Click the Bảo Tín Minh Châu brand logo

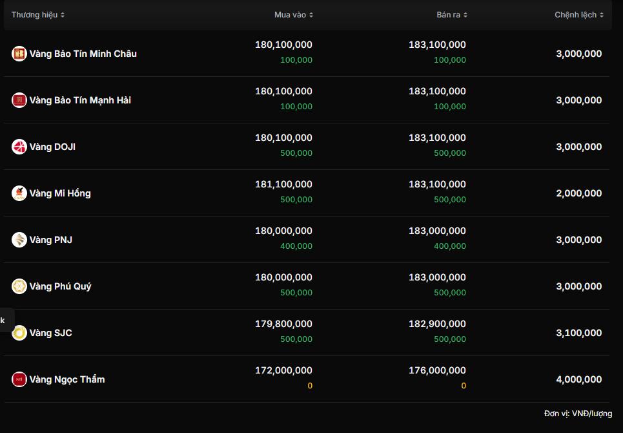coord(19,54)
